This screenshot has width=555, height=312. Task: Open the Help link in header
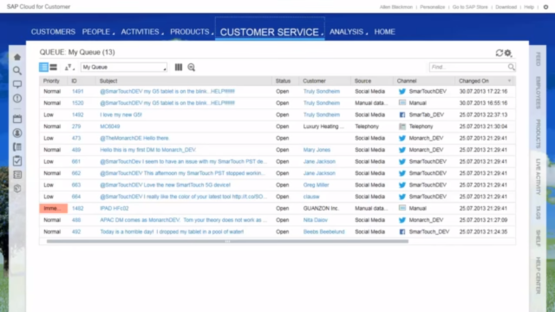pos(529,7)
